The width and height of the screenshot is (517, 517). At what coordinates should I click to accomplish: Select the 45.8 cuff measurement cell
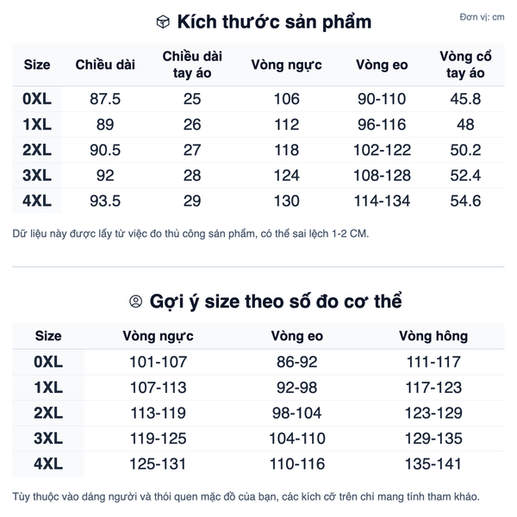[465, 99]
